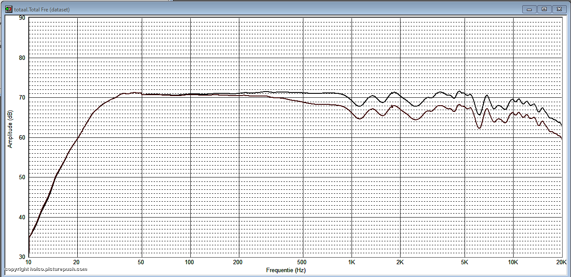571x277 pixels.
Task: Minimize the totaal.Total Fre dataset window
Action: [x=529, y=9]
